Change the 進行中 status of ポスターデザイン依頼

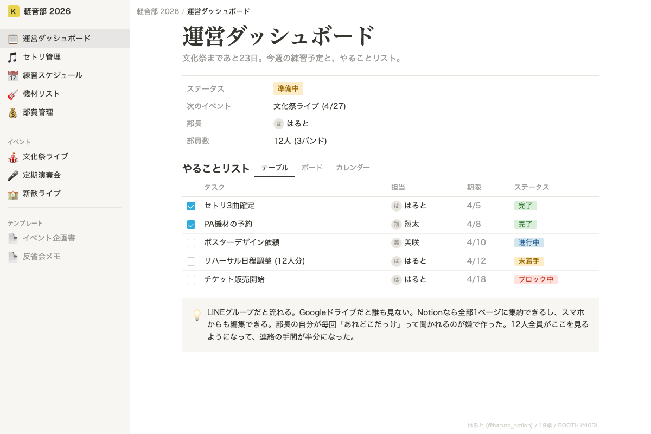529,242
